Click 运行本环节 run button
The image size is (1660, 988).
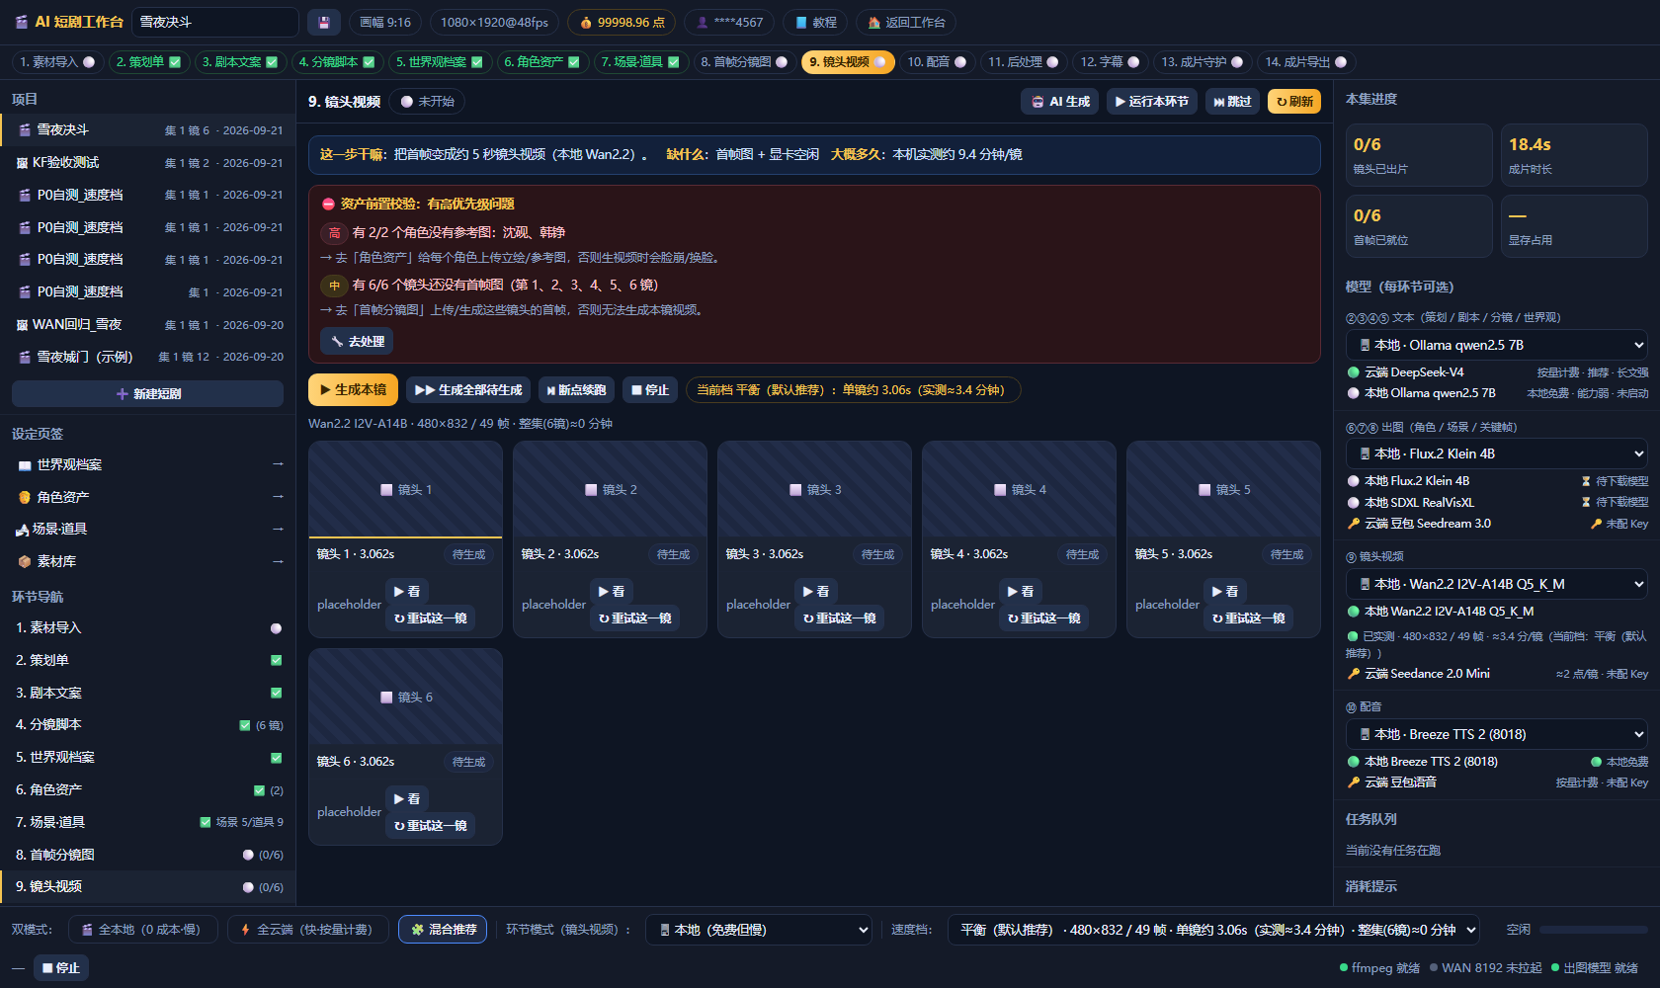tap(1151, 101)
